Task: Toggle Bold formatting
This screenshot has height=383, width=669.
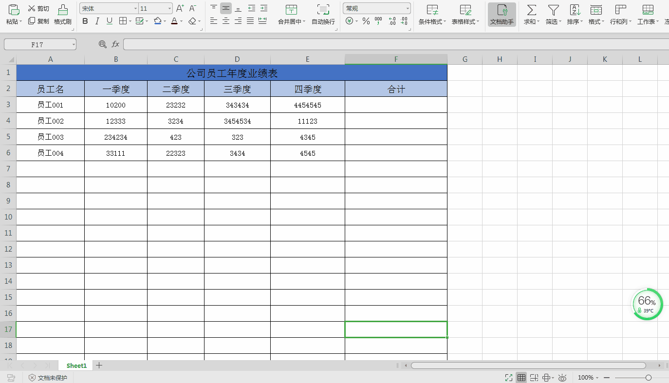Action: tap(85, 21)
